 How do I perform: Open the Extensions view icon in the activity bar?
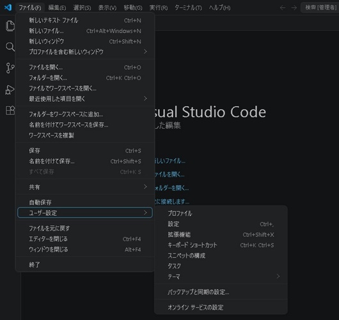(10, 110)
